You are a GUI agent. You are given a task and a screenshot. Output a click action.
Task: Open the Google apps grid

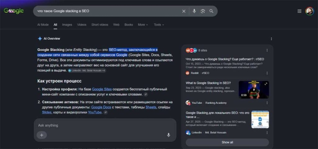coord(299,11)
